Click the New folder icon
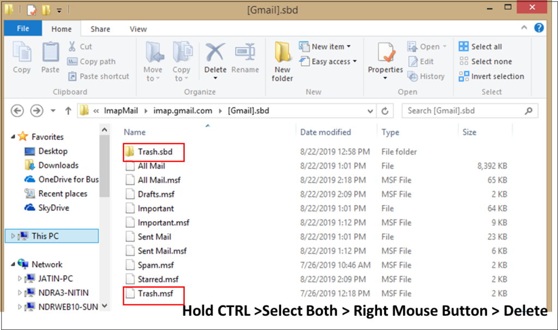Viewport: 558px width, 330px height. 282,54
